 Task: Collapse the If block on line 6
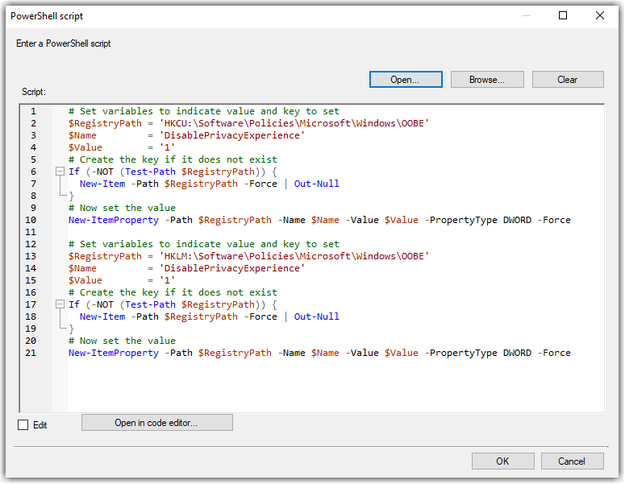point(60,172)
